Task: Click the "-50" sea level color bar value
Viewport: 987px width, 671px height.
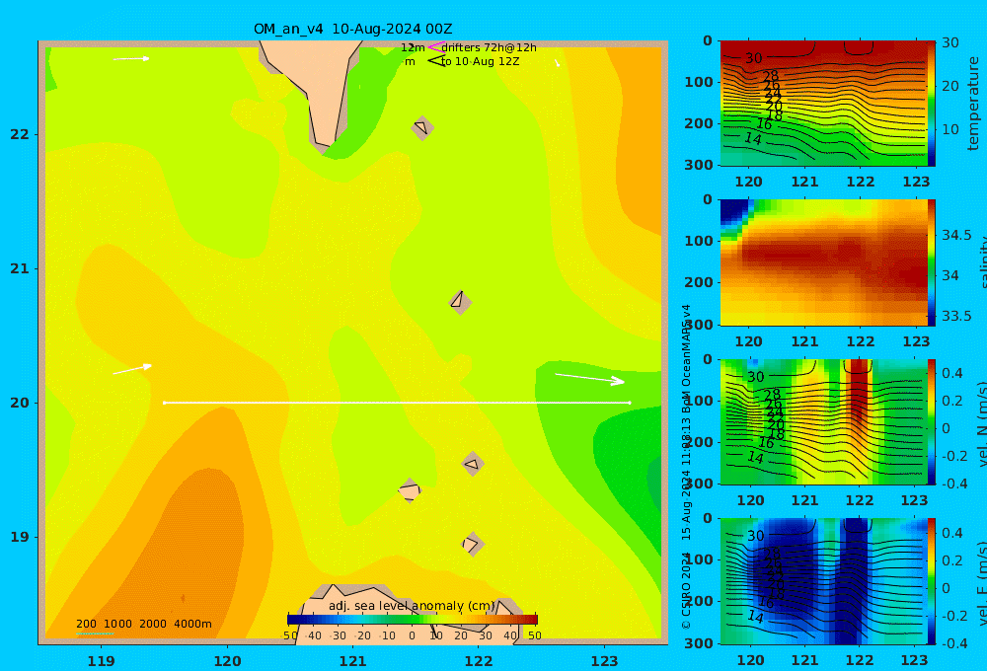Action: tap(289, 635)
